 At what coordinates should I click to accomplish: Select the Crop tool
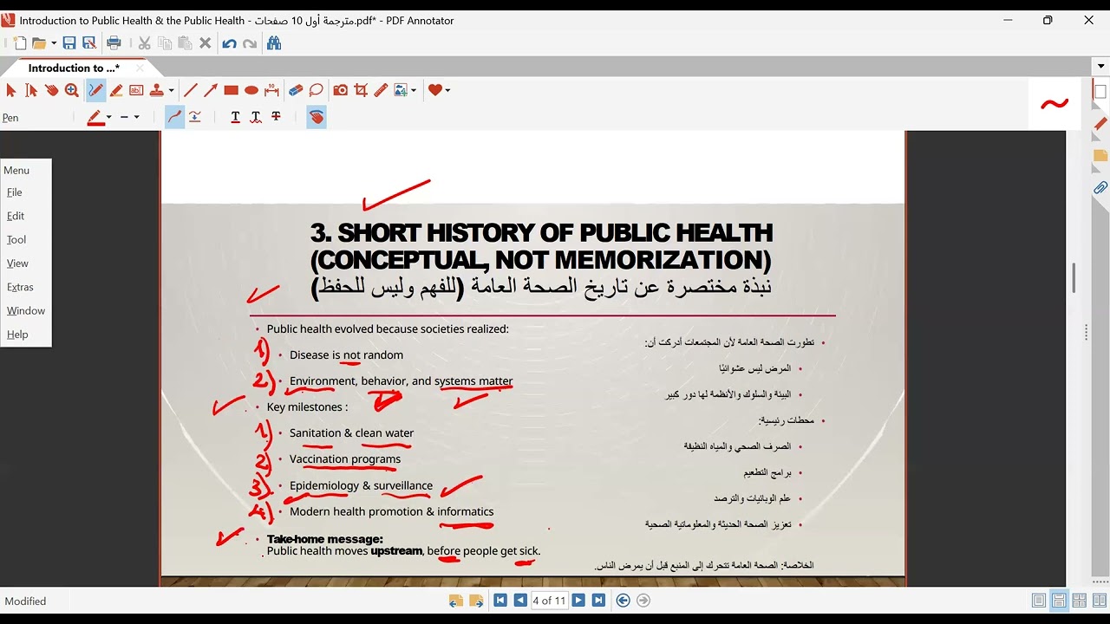361,90
